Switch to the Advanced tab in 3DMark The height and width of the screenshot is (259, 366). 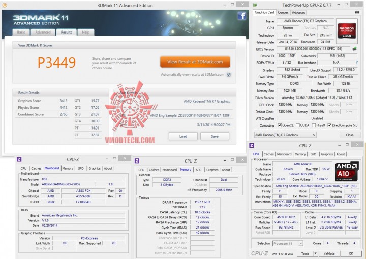click(43, 32)
